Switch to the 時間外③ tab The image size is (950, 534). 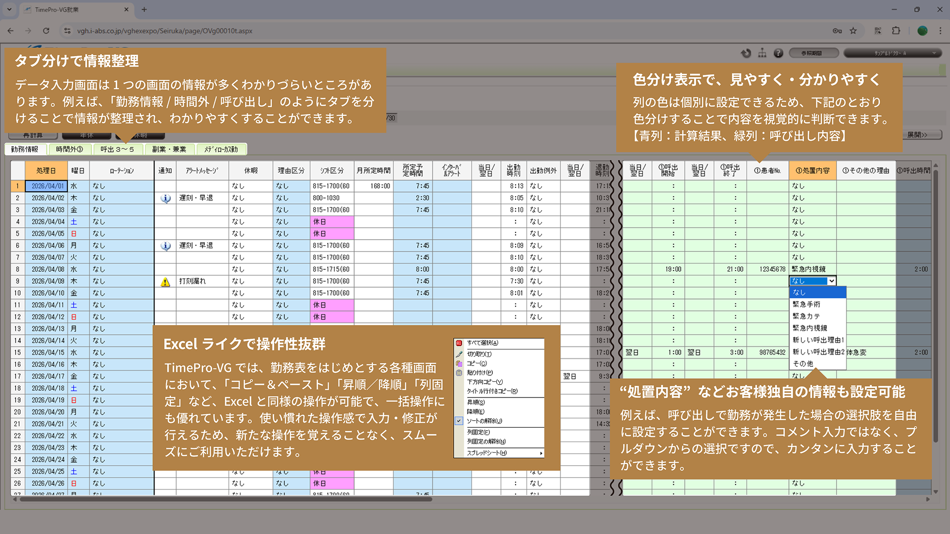tap(69, 149)
